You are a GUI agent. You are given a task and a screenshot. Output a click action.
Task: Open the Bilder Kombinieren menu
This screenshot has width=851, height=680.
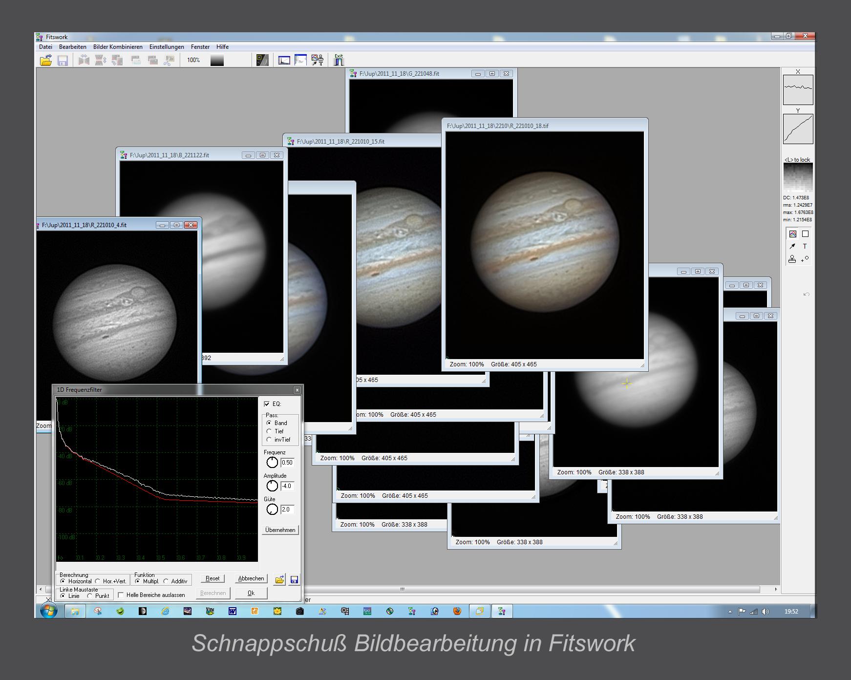point(118,47)
